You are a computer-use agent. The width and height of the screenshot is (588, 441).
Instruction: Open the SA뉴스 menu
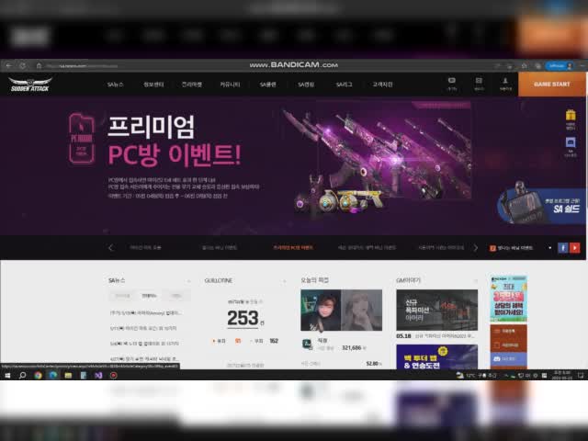pos(115,85)
